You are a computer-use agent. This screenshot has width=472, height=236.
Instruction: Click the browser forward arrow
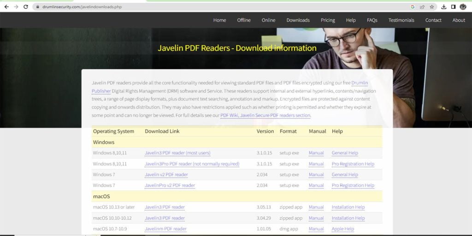[x=16, y=6]
